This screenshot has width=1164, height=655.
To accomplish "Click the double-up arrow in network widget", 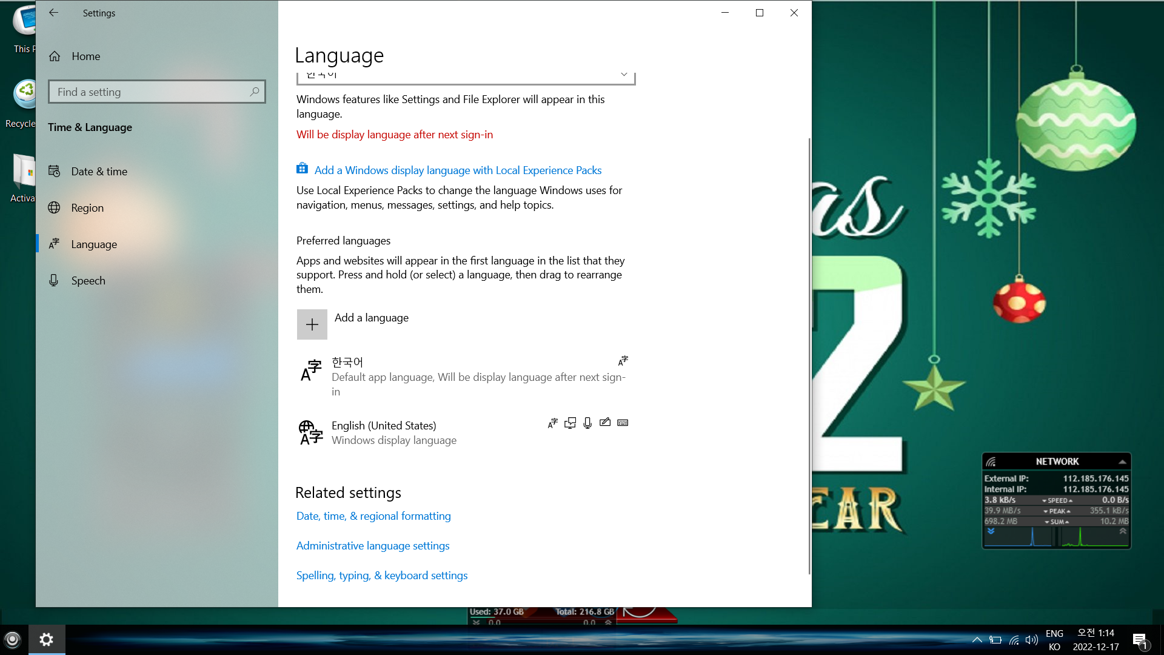I will pyautogui.click(x=1123, y=531).
